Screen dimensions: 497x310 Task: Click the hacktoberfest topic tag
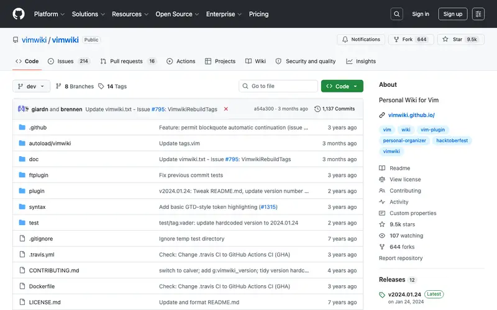tap(452, 141)
